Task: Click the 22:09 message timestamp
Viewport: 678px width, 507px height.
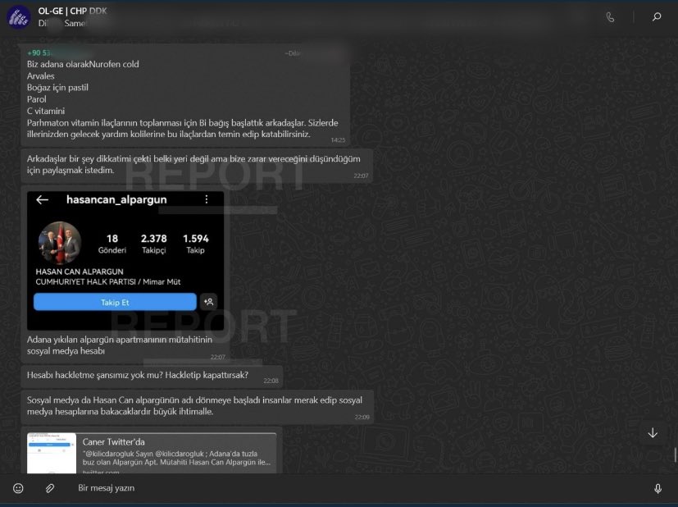Action: coord(362,417)
